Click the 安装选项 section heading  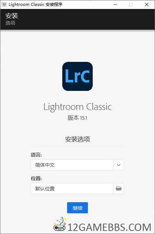pos(77,139)
